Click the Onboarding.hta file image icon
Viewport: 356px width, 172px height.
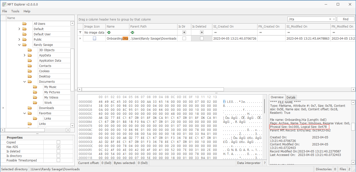click(x=95, y=38)
